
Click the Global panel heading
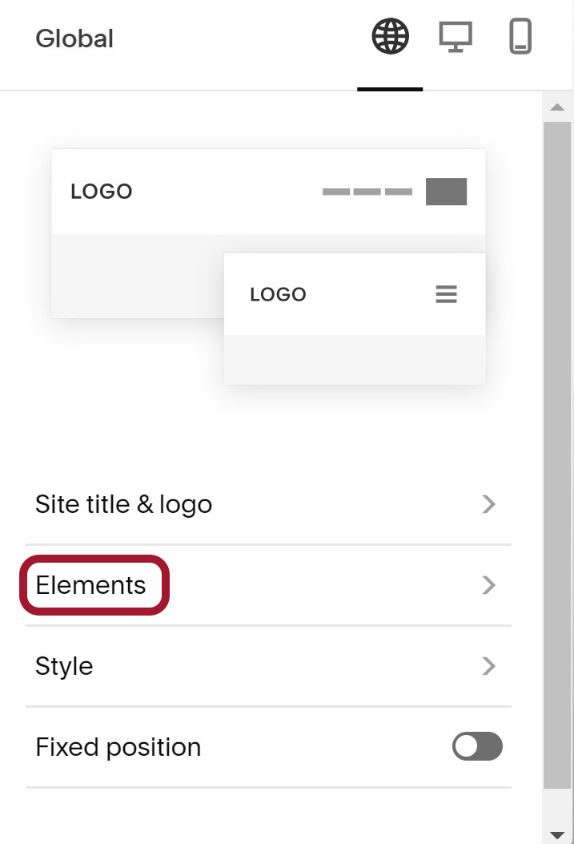pyautogui.click(x=74, y=38)
